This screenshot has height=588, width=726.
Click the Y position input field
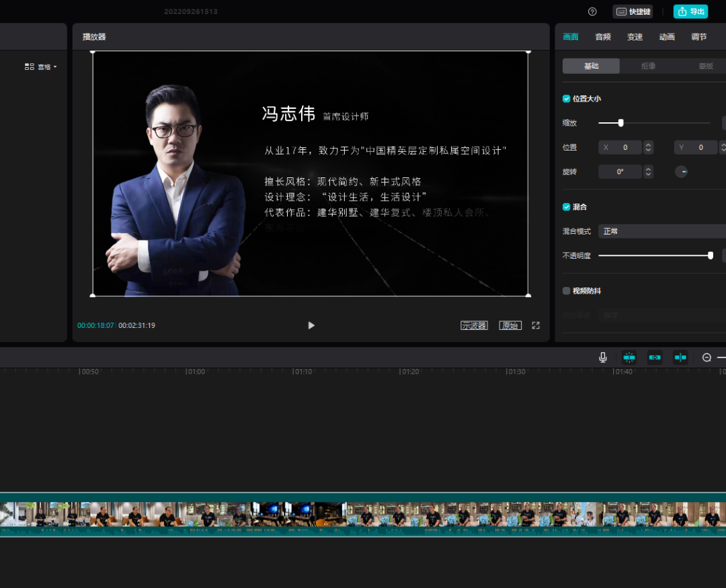(x=696, y=147)
